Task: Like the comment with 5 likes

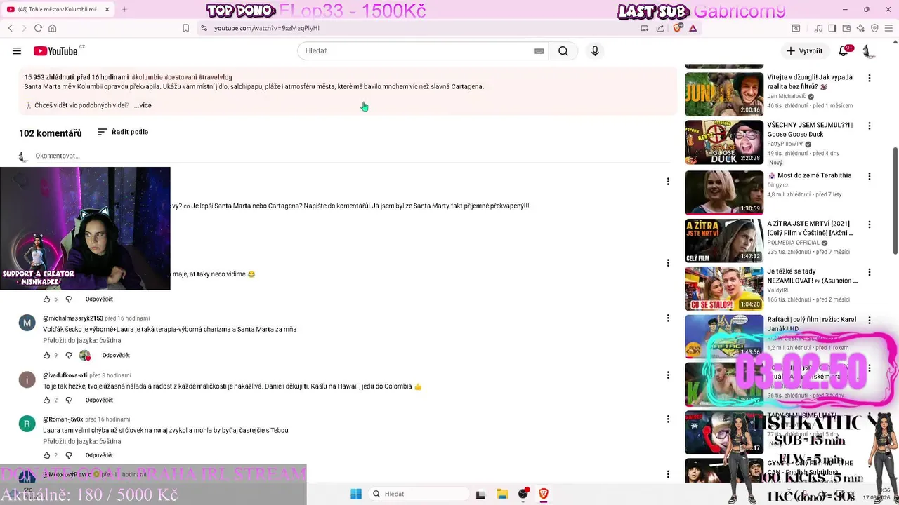Action: tap(47, 299)
